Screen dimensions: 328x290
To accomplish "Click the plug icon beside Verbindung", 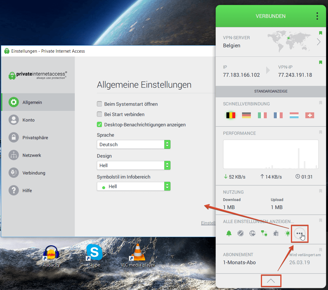I will tap(14, 173).
